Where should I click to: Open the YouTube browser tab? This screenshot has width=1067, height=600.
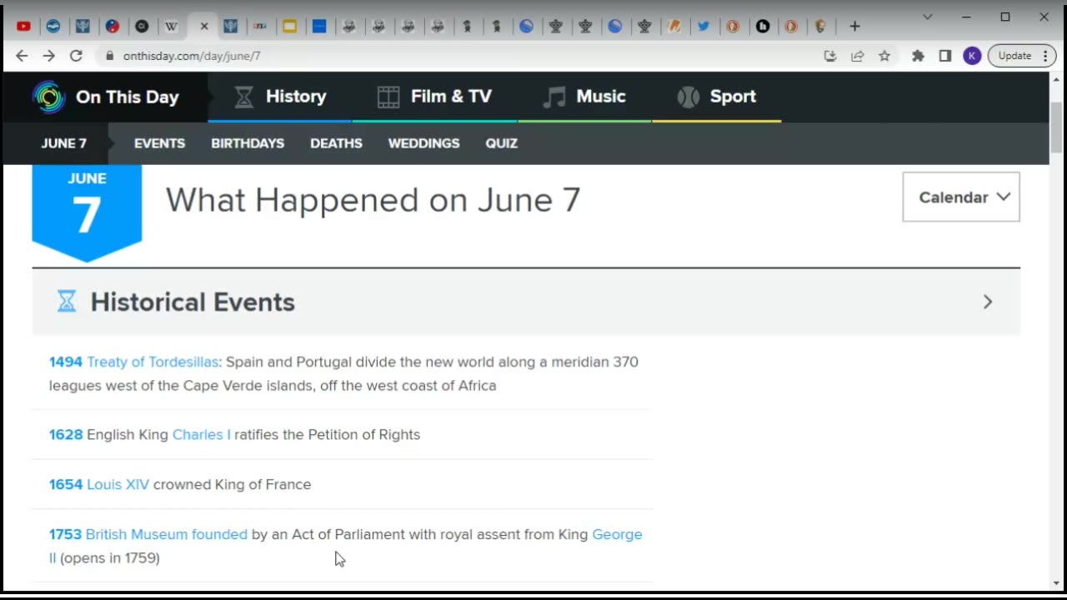[23, 27]
